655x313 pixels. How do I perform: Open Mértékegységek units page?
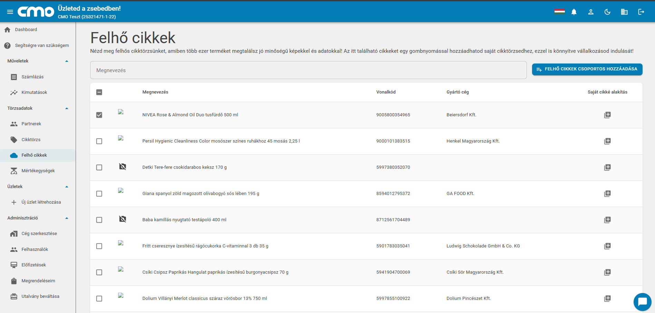click(x=38, y=171)
